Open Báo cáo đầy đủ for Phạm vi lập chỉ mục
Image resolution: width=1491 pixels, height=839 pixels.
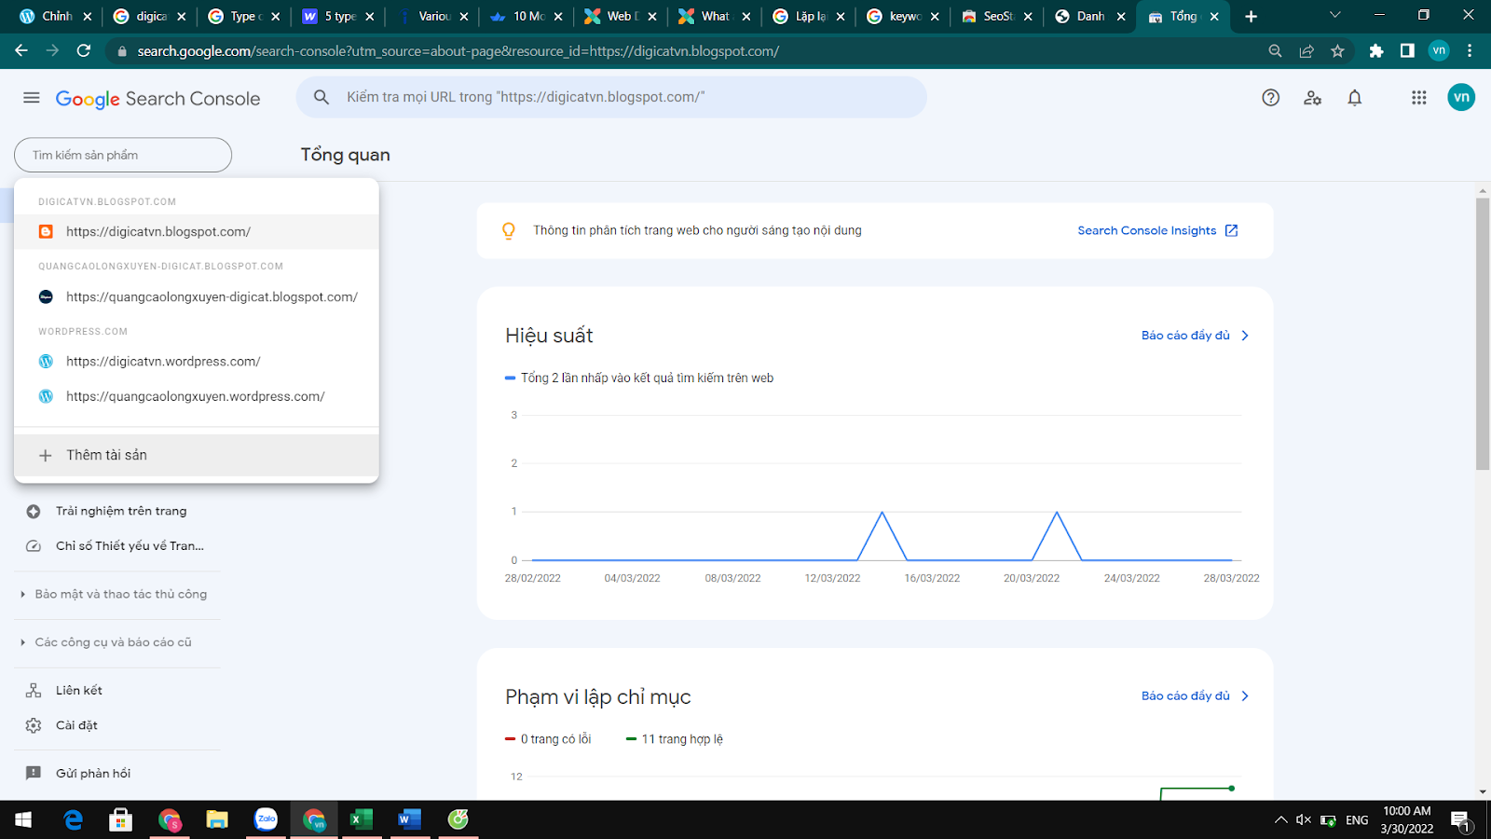(1195, 696)
